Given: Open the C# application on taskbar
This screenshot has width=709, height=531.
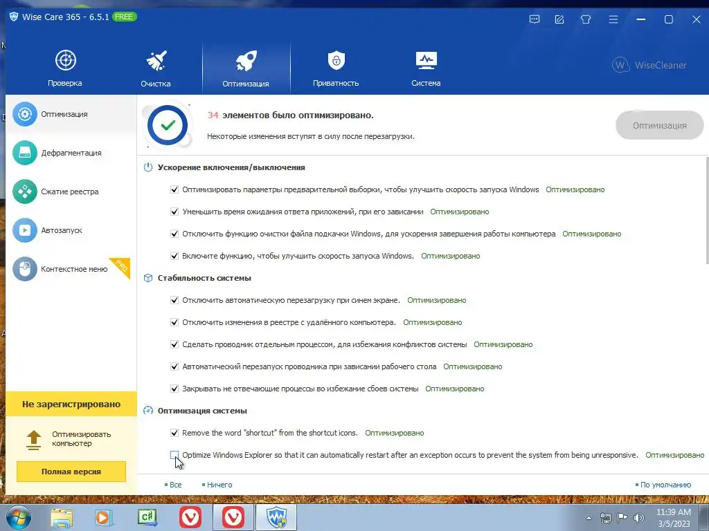Looking at the screenshot, I should point(147,517).
